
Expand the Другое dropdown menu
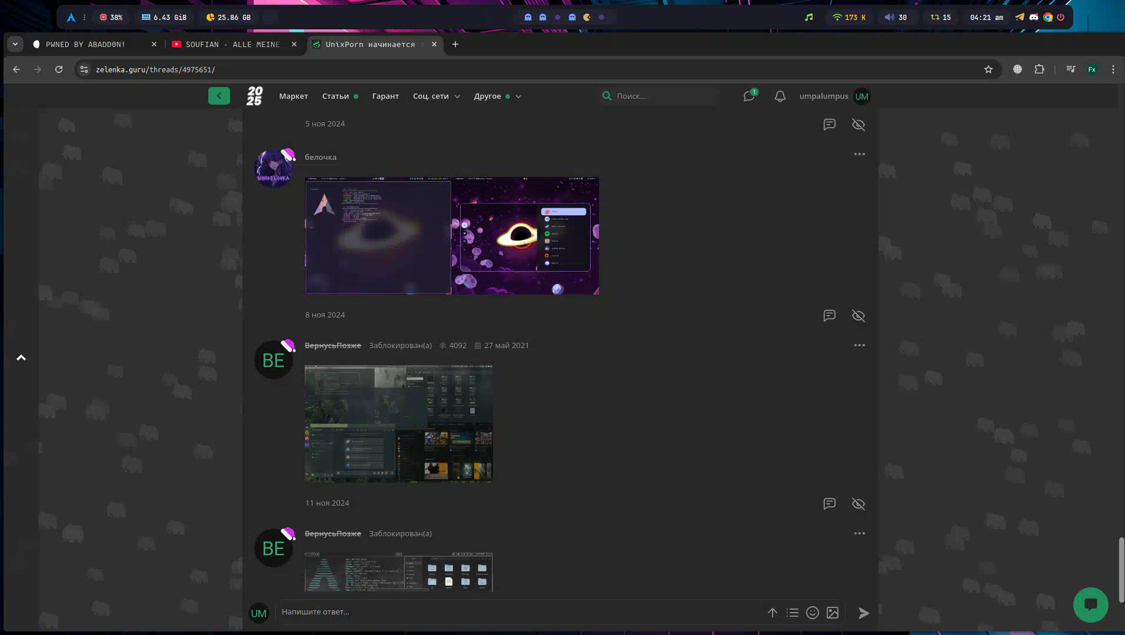pos(497,96)
